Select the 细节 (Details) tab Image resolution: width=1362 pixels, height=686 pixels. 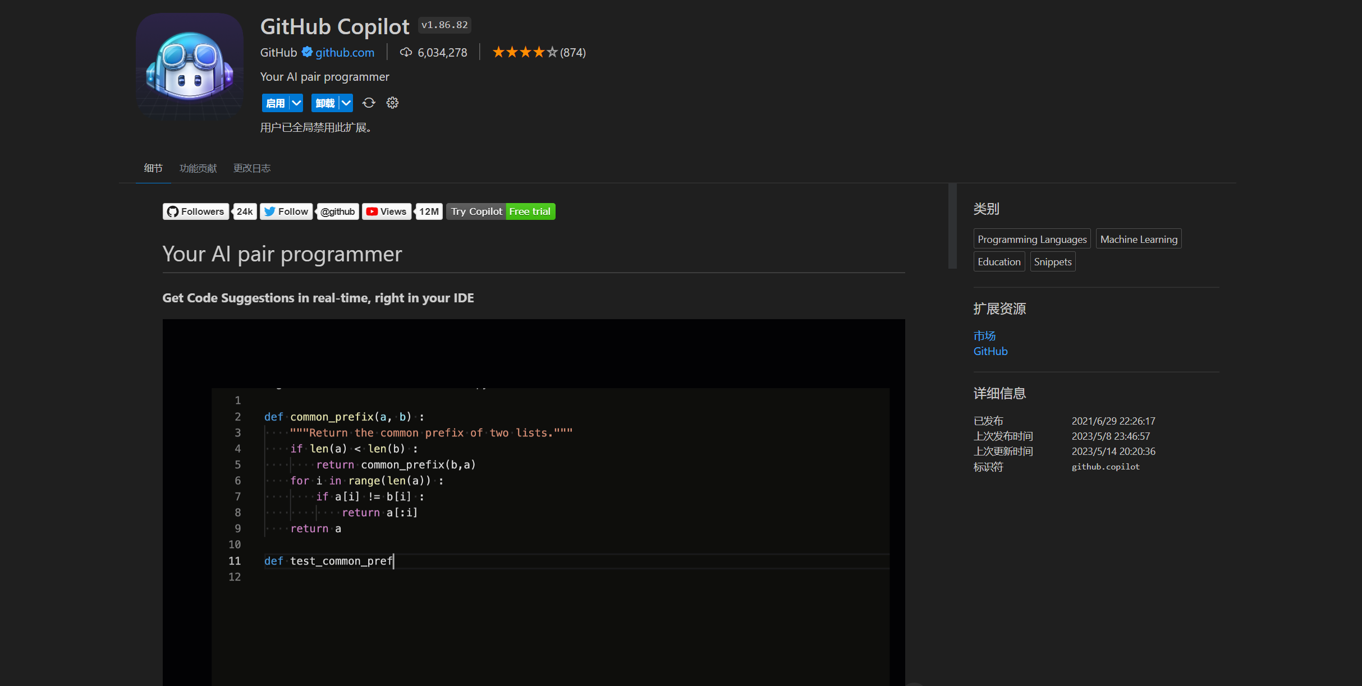click(x=154, y=168)
